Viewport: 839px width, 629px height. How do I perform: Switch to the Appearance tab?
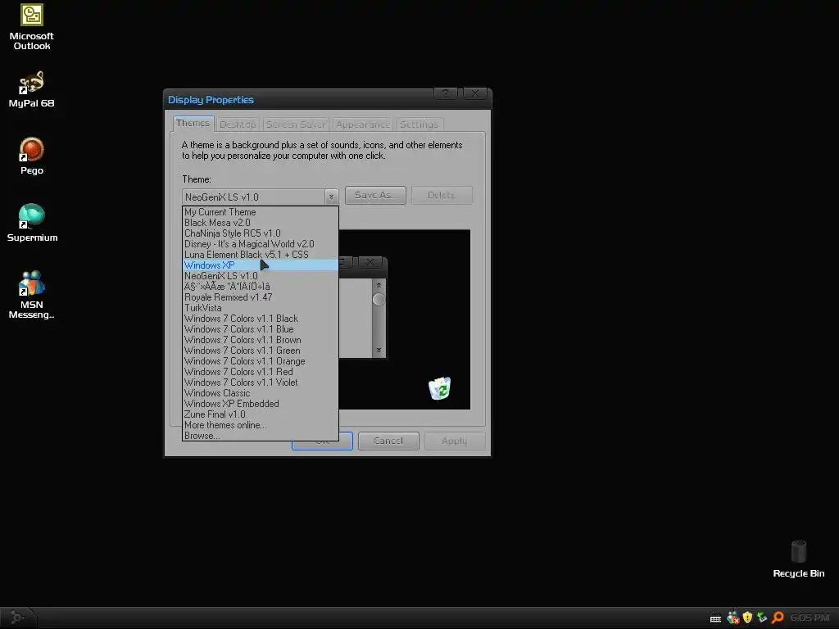362,124
